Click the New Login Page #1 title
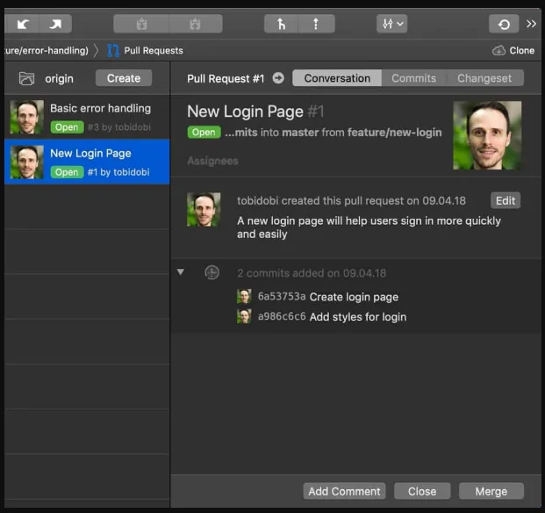The height and width of the screenshot is (513, 545). point(255,112)
